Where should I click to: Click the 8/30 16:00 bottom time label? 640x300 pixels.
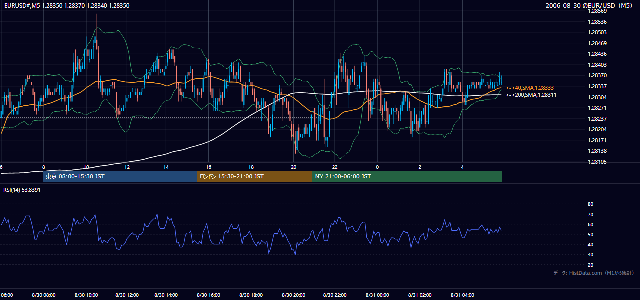pos(209,295)
